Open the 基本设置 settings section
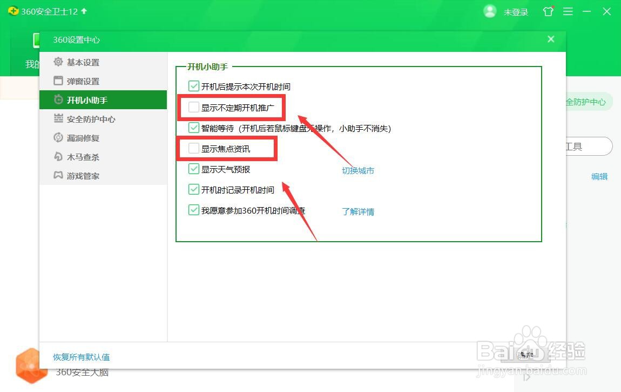Viewport: 621px width, 392px height. pos(103,62)
